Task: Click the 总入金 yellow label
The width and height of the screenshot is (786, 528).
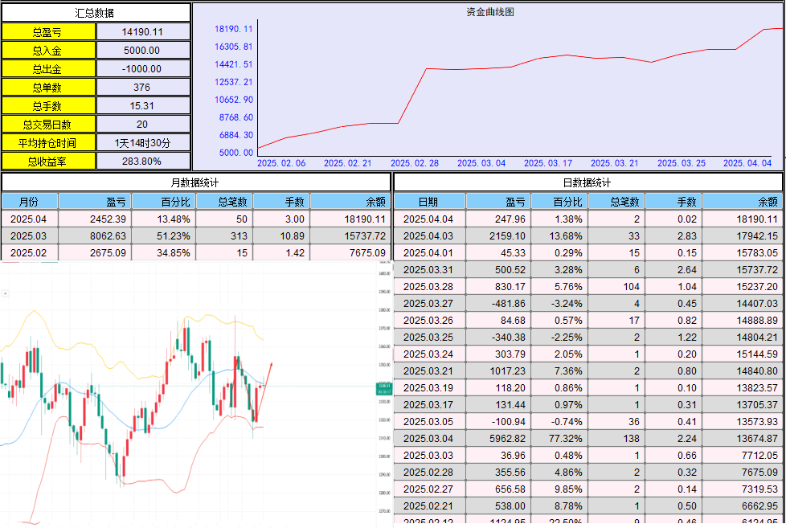Action: (48, 51)
